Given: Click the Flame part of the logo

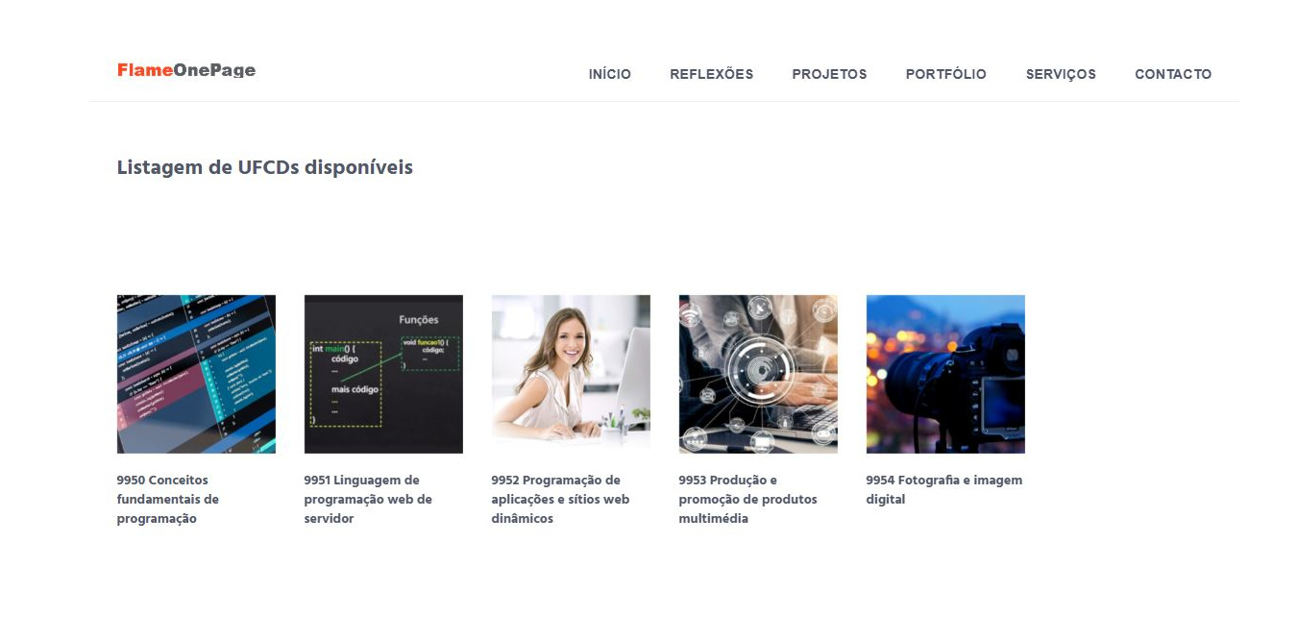Looking at the screenshot, I should coord(145,70).
